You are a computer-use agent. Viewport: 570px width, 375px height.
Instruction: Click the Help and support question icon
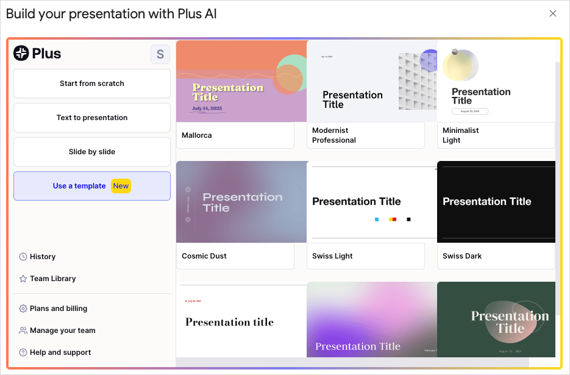tap(23, 352)
